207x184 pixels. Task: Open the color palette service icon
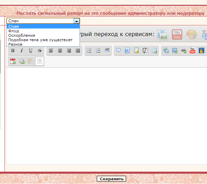coord(192,34)
